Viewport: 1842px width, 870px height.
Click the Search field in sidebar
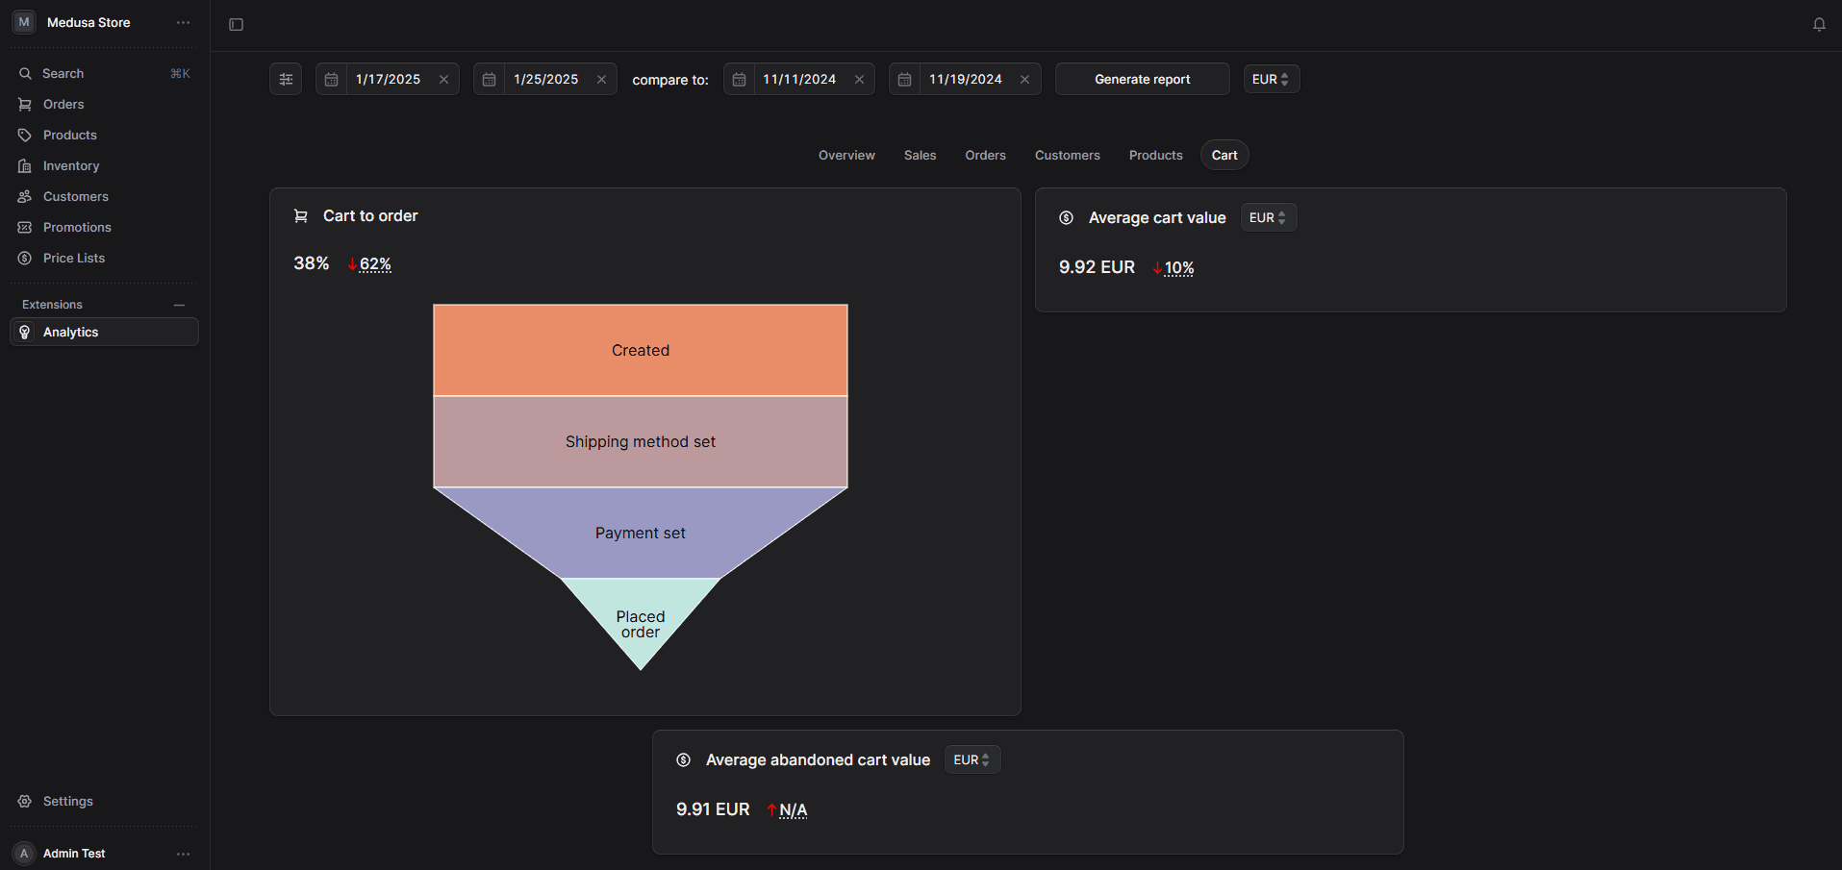[63, 74]
